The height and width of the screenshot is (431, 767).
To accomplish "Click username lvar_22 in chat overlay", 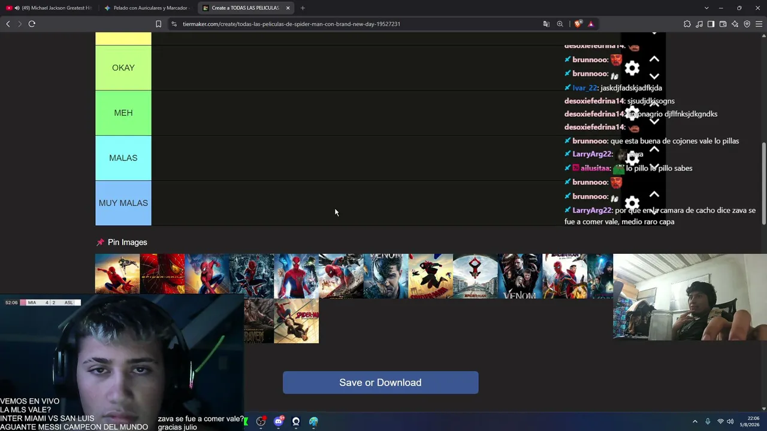I will [585, 88].
